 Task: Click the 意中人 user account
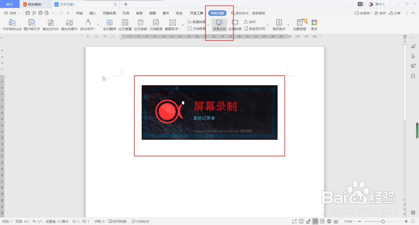377,4
